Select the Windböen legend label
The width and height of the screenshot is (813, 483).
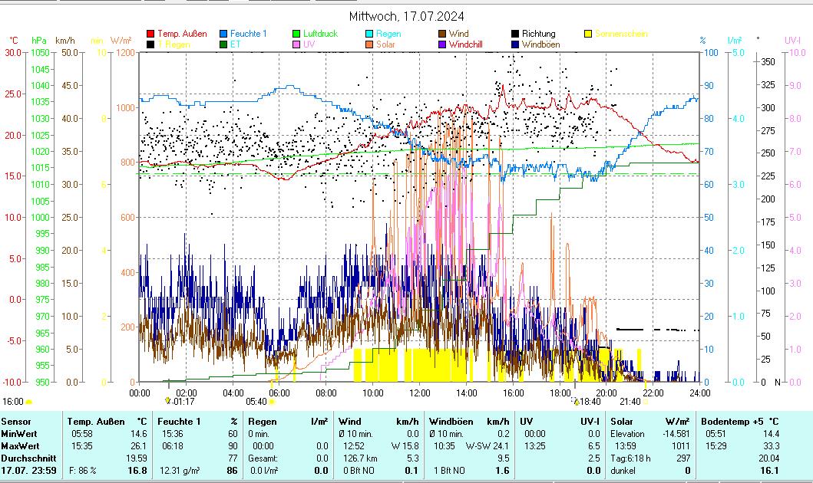(540, 44)
